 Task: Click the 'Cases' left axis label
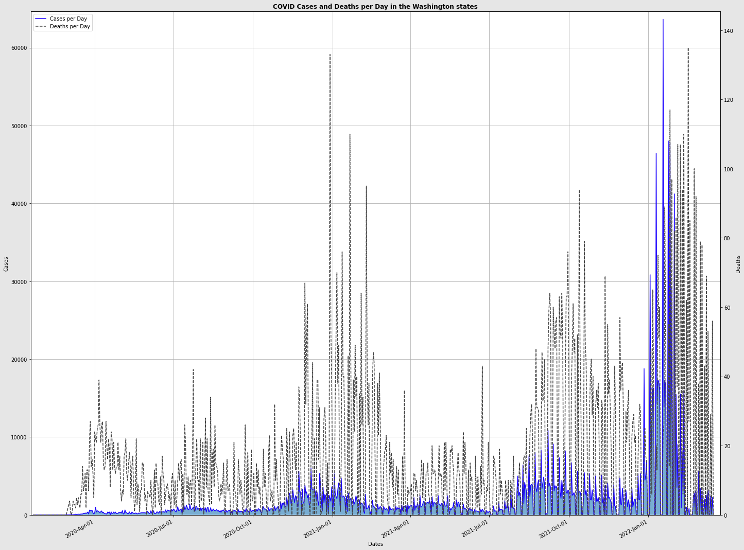pyautogui.click(x=6, y=263)
